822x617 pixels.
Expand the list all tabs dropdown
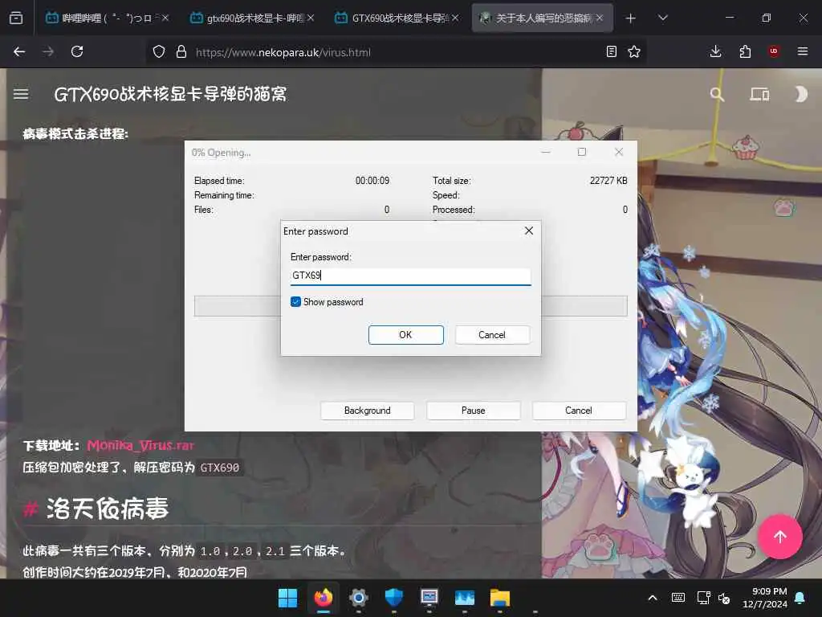click(x=662, y=18)
